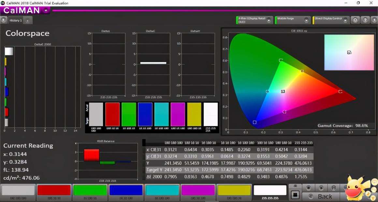Click the settings icon beside the help icon

point(355,20)
